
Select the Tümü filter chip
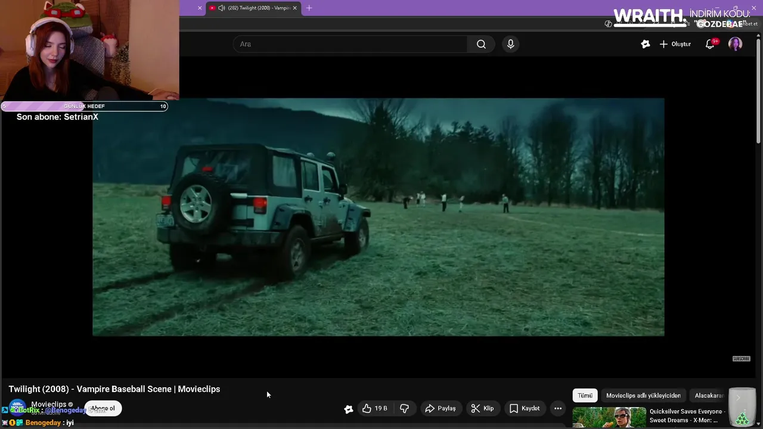point(585,396)
